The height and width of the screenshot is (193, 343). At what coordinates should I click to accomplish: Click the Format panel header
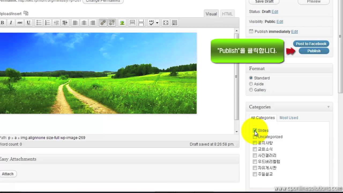tap(289, 69)
